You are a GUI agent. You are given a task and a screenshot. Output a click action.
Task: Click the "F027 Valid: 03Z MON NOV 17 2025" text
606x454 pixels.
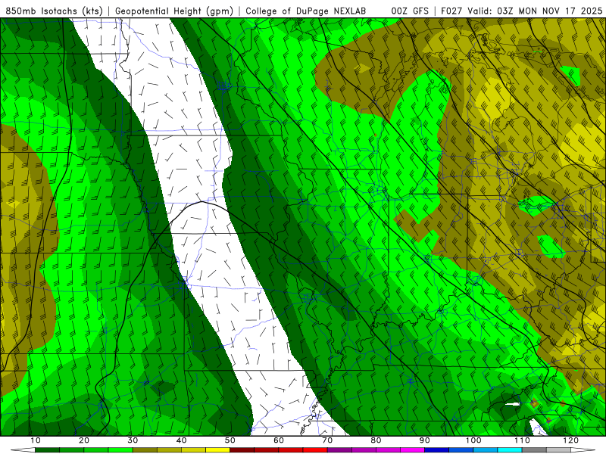tap(522, 11)
